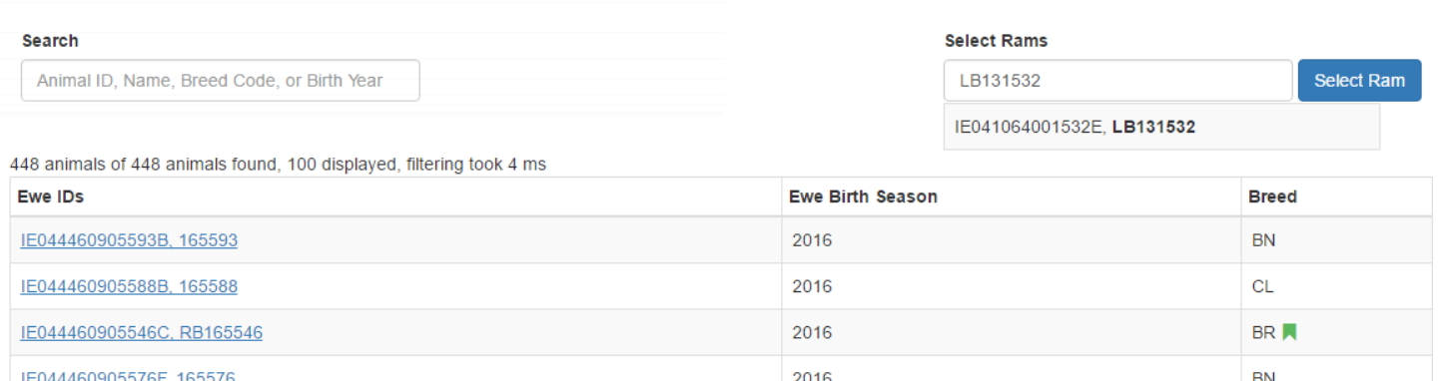This screenshot has height=381, width=1441.
Task: Click the green bookmark icon beside BR
Action: coord(1288,332)
